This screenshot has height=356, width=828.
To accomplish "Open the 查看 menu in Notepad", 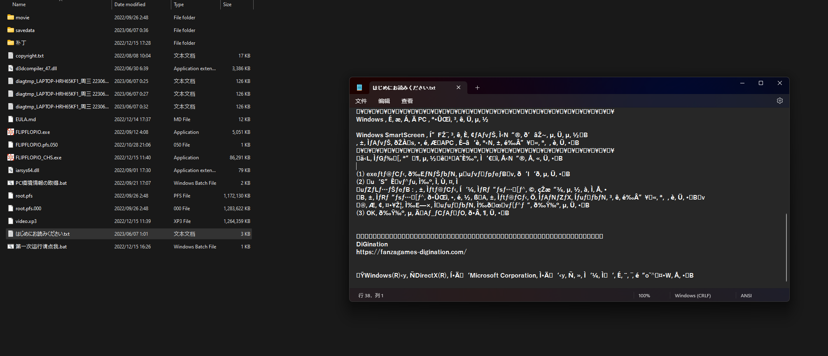I will [x=407, y=101].
